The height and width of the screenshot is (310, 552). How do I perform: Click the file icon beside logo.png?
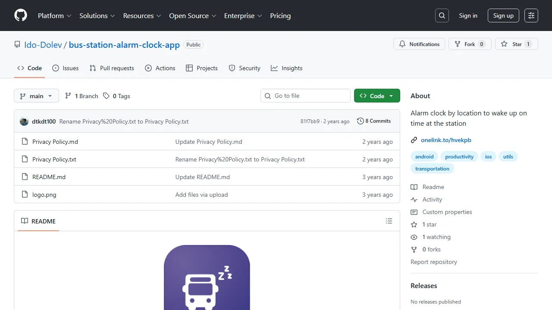(25, 194)
